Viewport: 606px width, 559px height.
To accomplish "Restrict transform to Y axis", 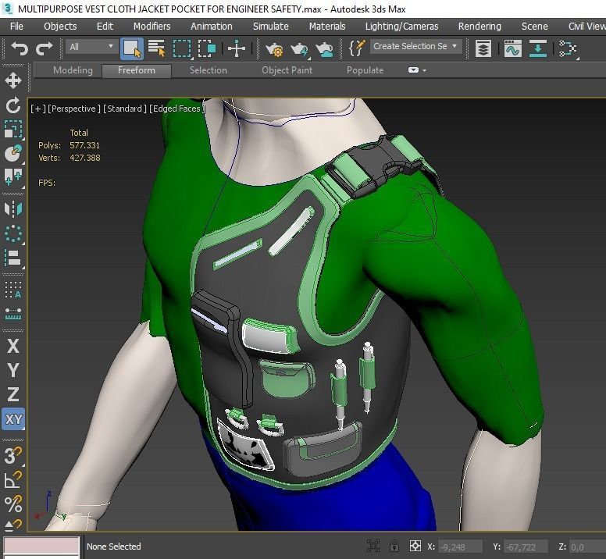I will pos(13,370).
